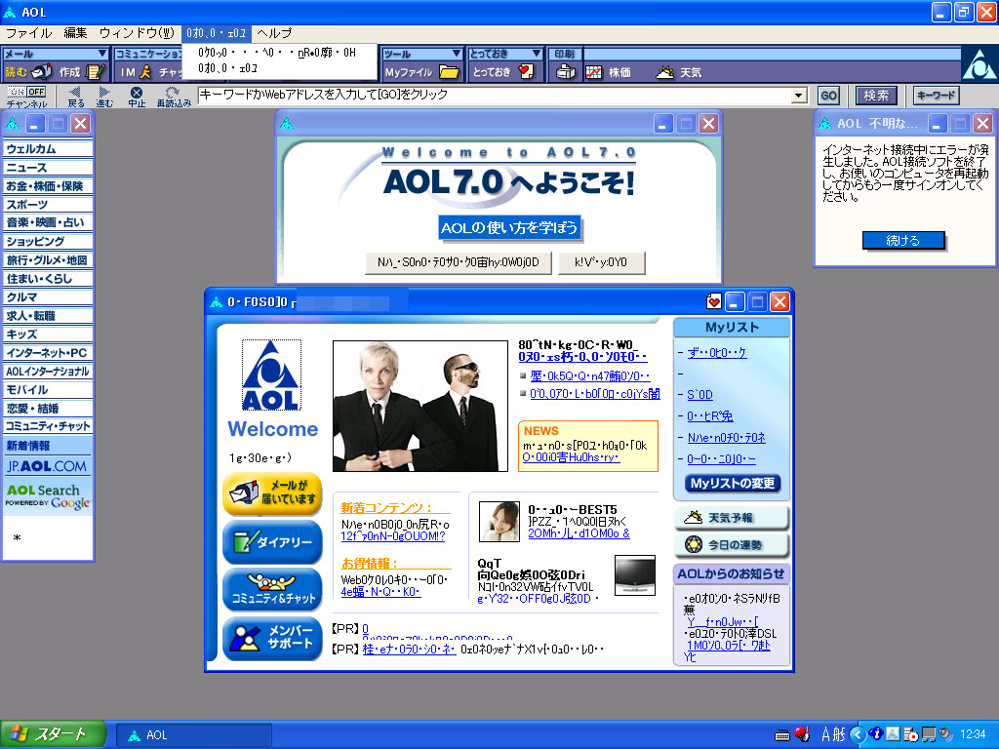Click the 検索 search button
The image size is (999, 749).
(876, 96)
